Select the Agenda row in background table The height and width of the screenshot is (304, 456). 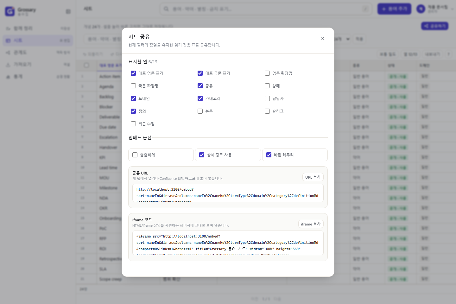[x=106, y=86]
